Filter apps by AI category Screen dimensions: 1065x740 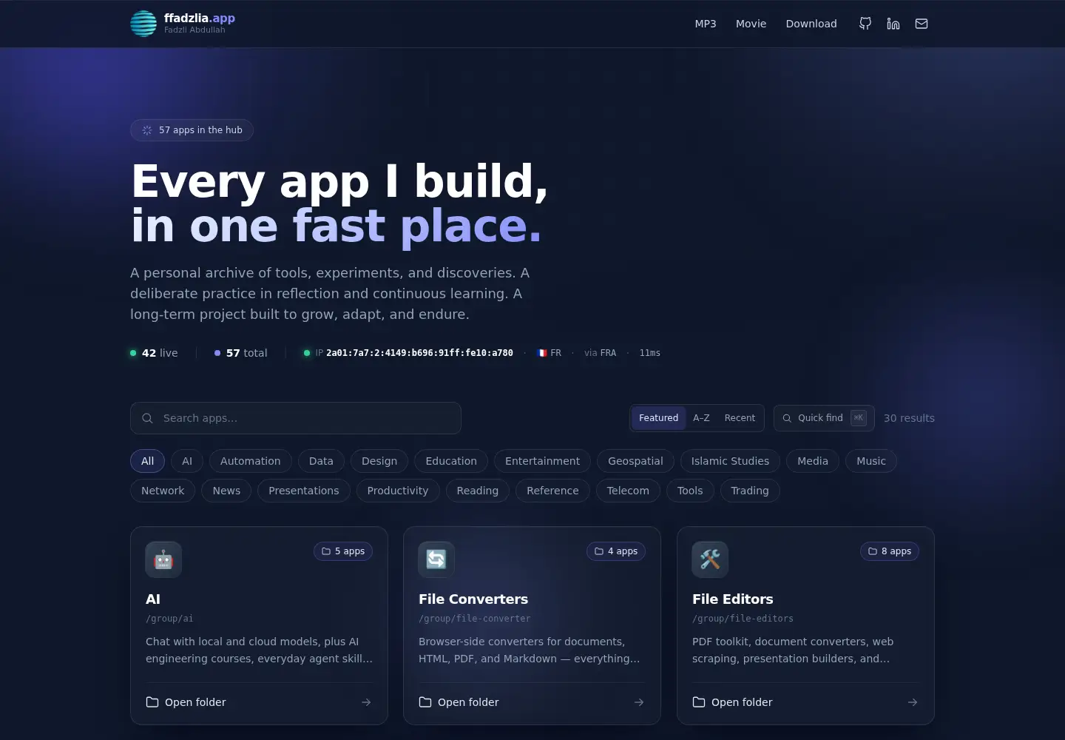(187, 461)
